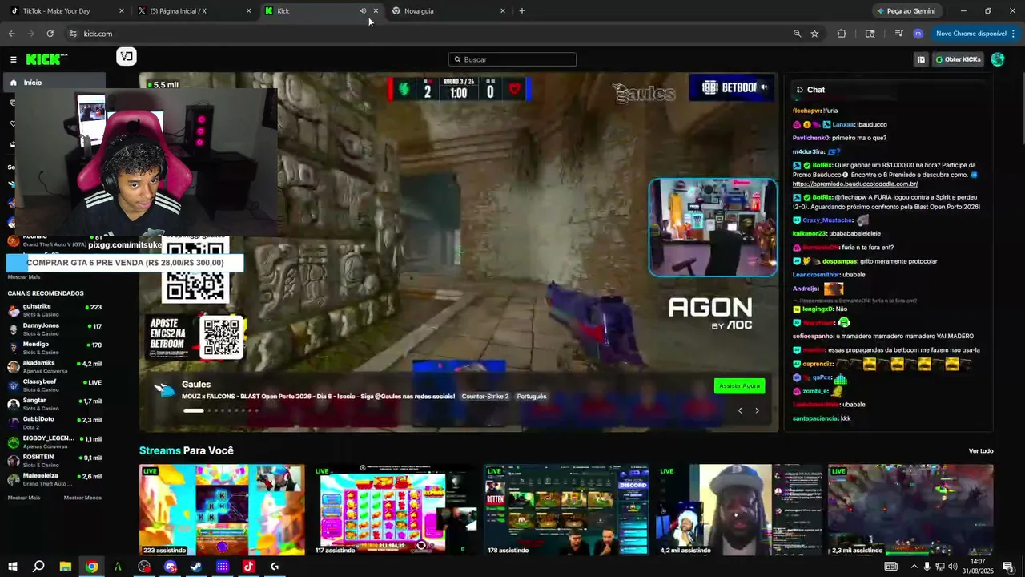This screenshot has height=577, width=1025.
Task: Click the Obter KICKs button
Action: click(x=958, y=59)
